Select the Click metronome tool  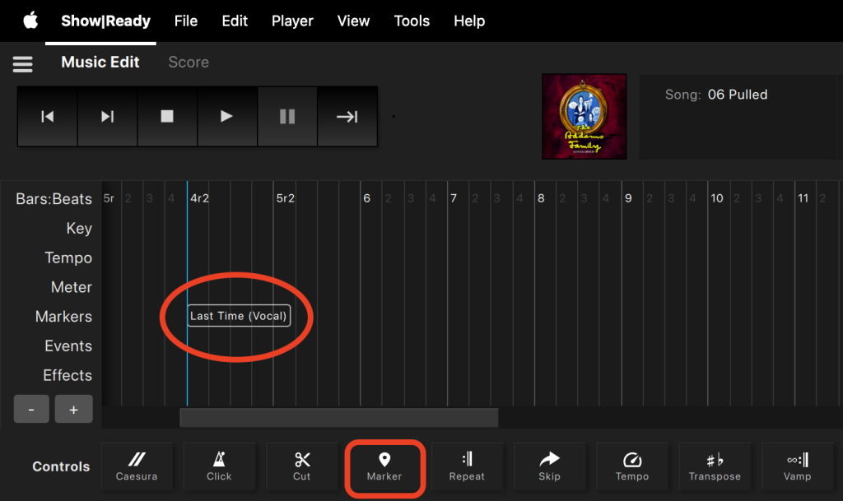pos(219,466)
